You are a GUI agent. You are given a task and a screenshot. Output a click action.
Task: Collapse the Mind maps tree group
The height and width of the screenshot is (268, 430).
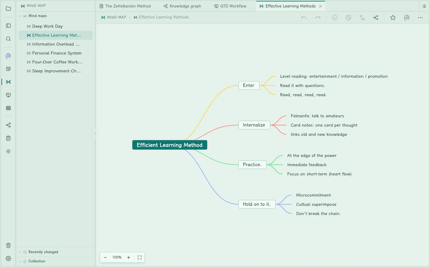point(20,16)
